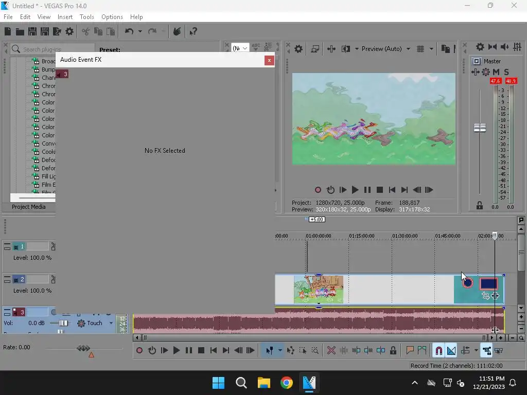The height and width of the screenshot is (395, 527).
Task: Open Master FX insert icon
Action: 475,72
